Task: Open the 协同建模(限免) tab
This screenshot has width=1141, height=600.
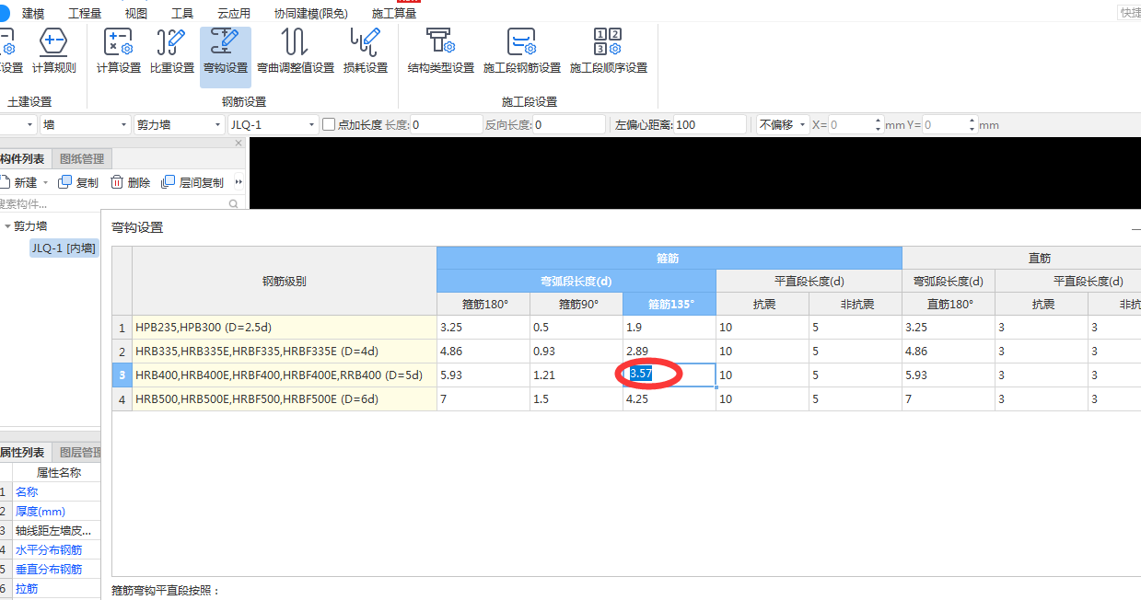Action: tap(311, 13)
